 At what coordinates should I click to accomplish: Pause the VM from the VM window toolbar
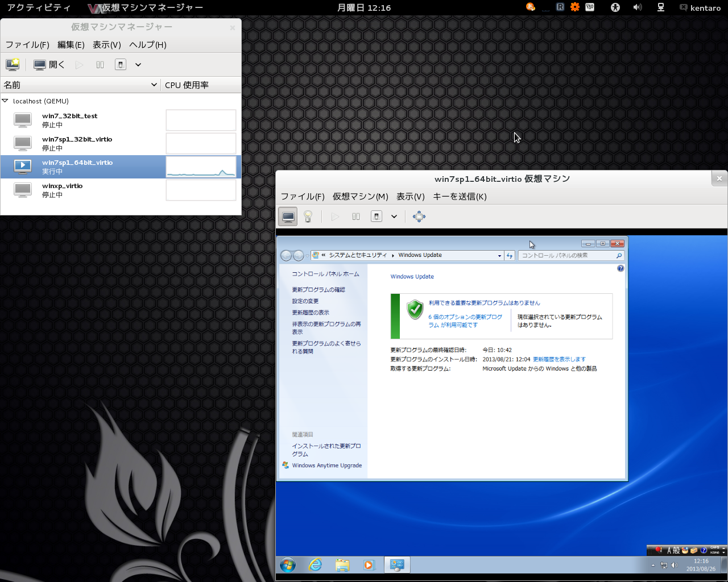click(x=356, y=217)
